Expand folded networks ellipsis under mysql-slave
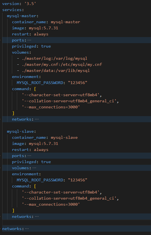The height and width of the screenshot is (235, 151). [x=37, y=217]
